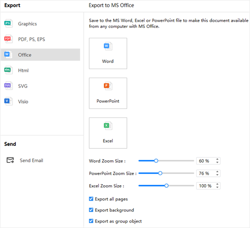Disable Export as group object
The height and width of the screenshot is (228, 250).
[x=91, y=221]
